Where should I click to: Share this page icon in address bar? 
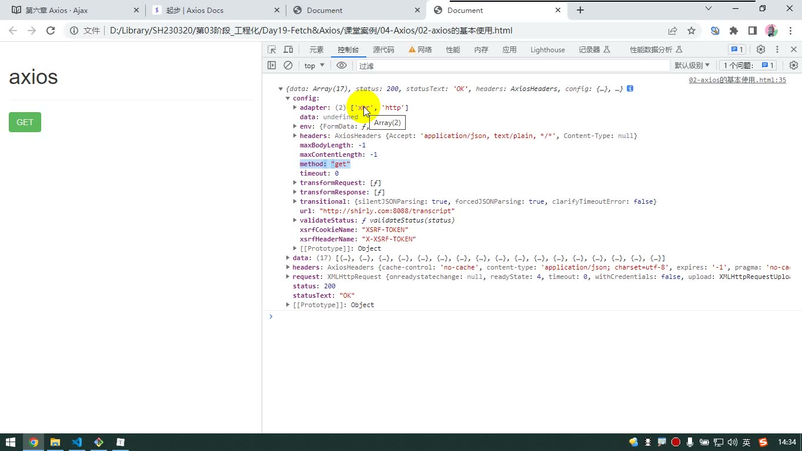click(x=673, y=31)
